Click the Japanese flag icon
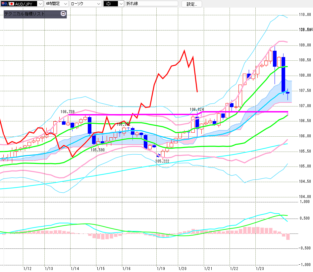The width and height of the screenshot is (313, 272). point(11,4)
